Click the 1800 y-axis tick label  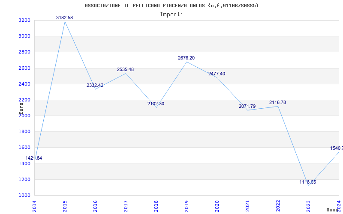tap(24, 132)
